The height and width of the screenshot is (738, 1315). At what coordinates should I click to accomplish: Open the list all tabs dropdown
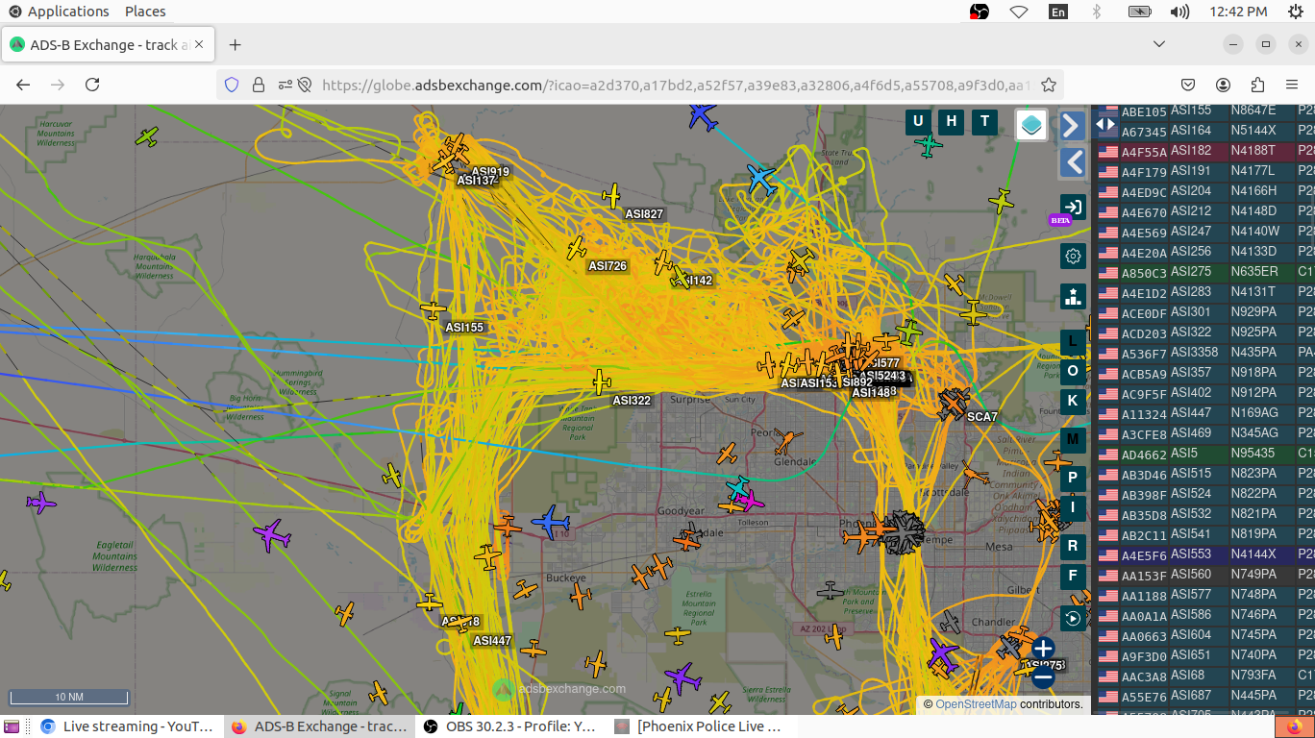1159,44
